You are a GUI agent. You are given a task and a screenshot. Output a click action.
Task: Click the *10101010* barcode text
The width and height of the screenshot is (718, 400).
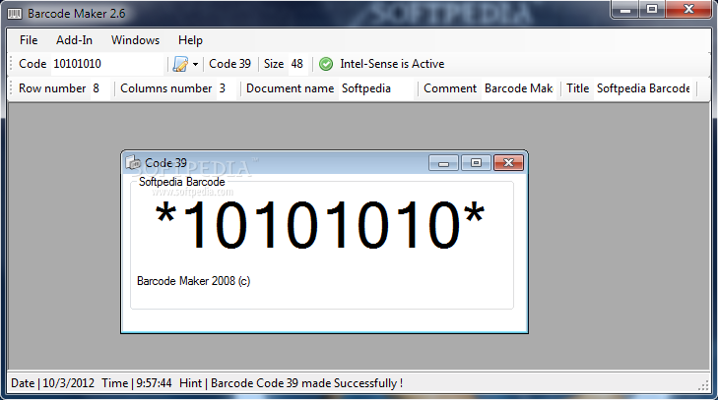click(319, 226)
